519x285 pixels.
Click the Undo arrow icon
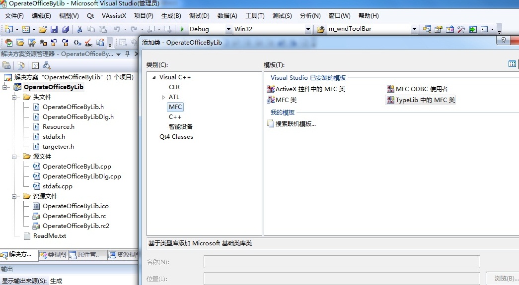(x=117, y=29)
